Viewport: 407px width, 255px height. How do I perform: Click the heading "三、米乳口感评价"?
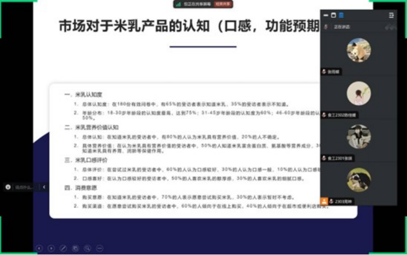point(86,160)
